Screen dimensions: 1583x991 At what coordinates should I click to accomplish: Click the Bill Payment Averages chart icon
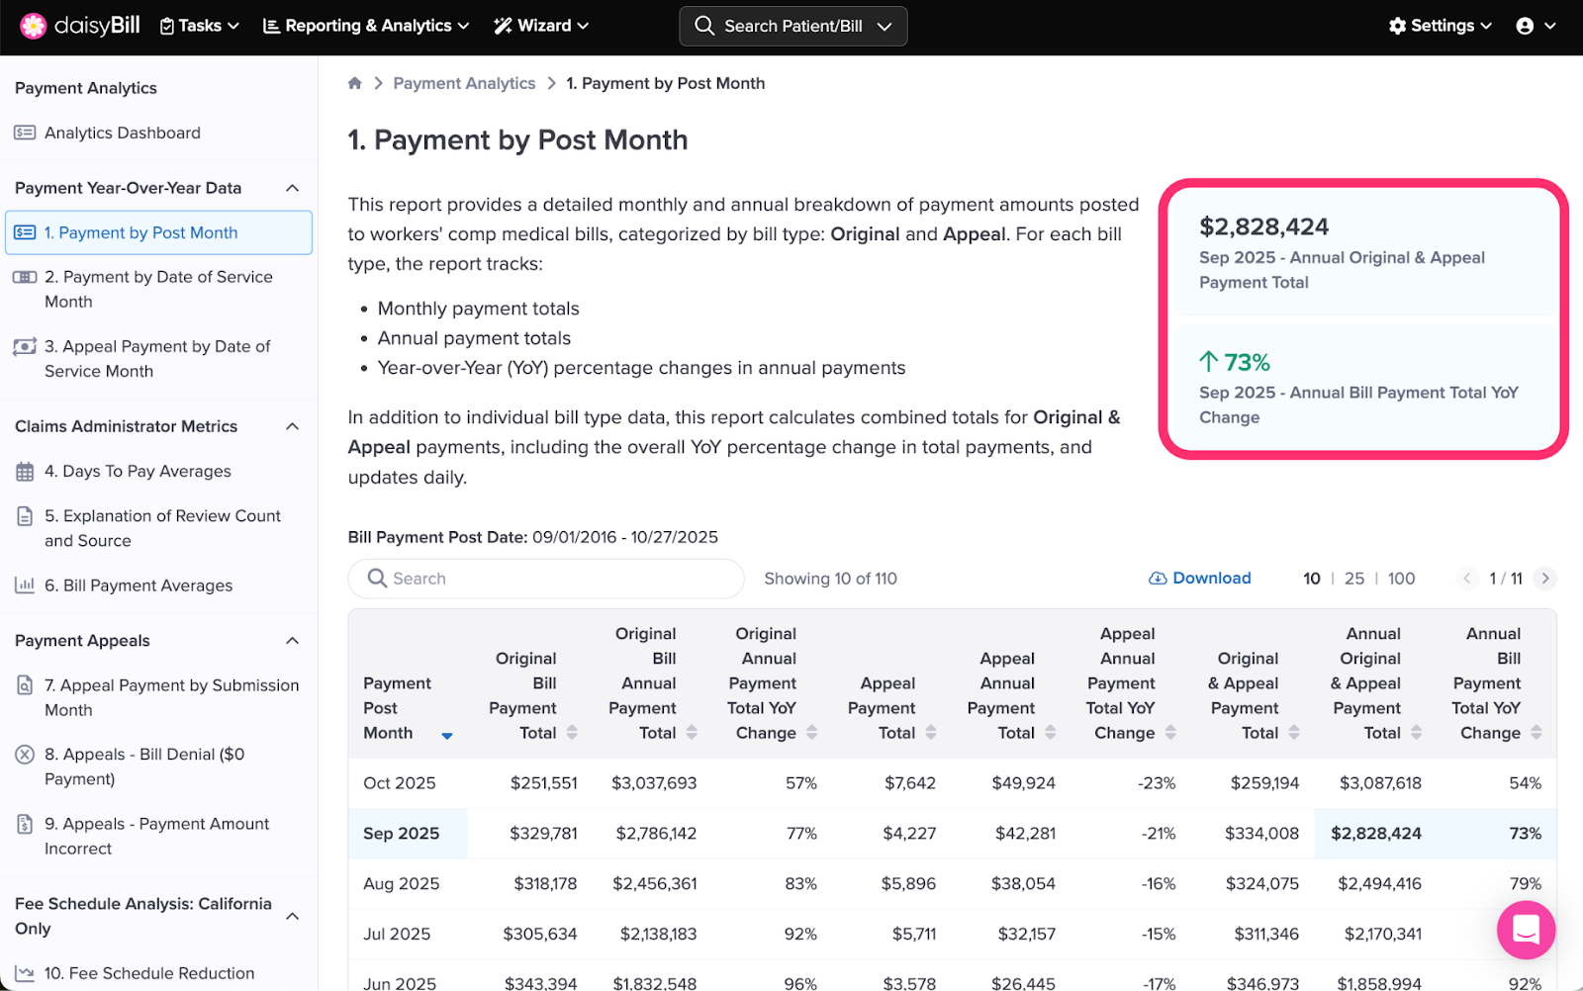(25, 586)
